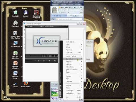Expand the Video (Basic) submenu
This screenshot has width=136, height=102.
pyautogui.click(x=73, y=67)
